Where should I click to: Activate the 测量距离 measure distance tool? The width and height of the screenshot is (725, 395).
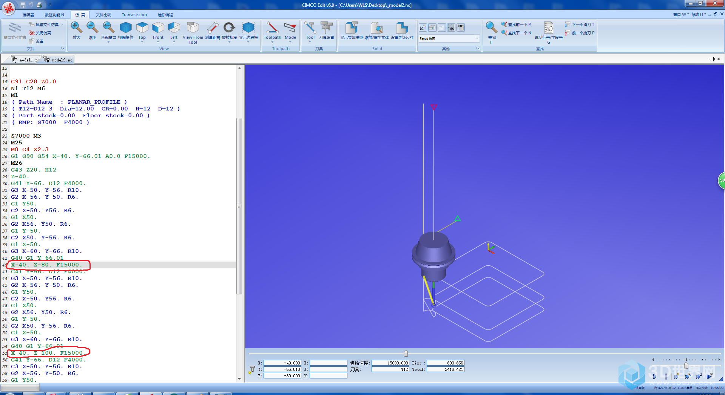point(213,28)
